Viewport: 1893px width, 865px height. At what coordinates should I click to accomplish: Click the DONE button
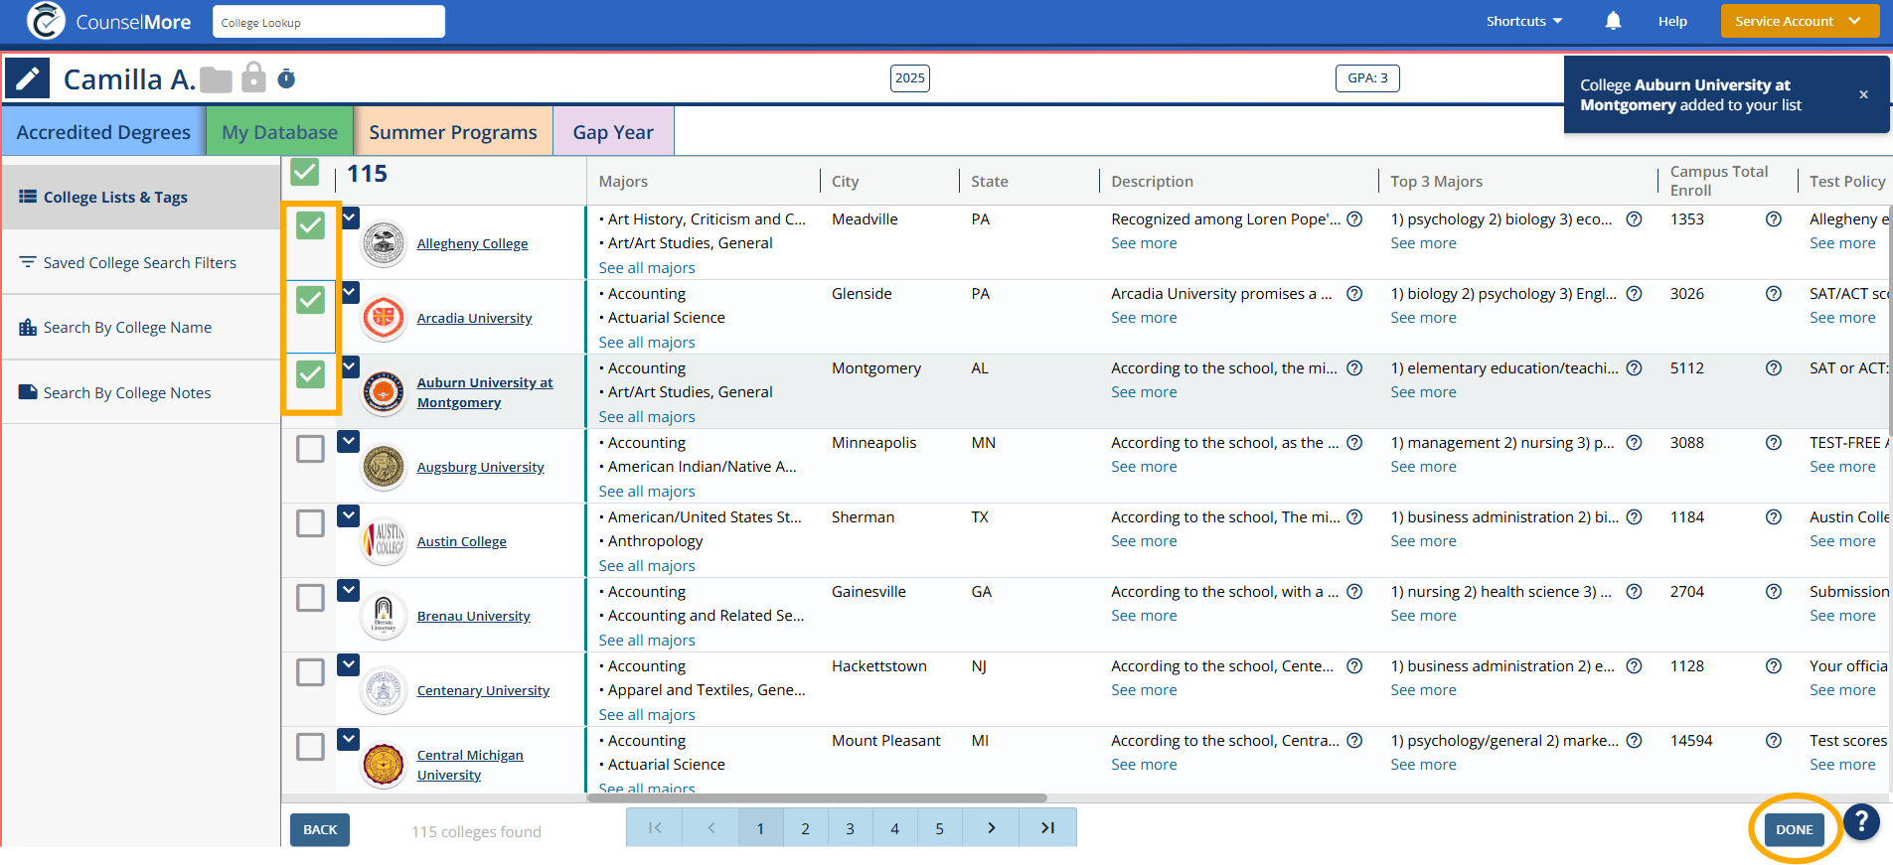click(1794, 829)
